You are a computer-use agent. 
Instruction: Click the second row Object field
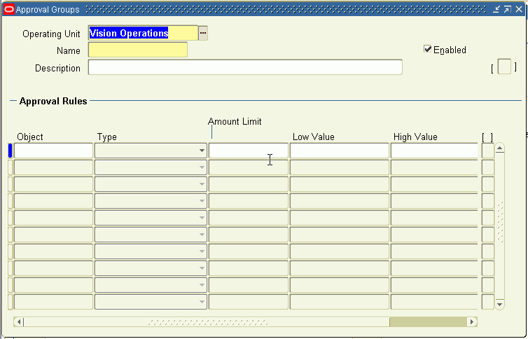(x=53, y=167)
